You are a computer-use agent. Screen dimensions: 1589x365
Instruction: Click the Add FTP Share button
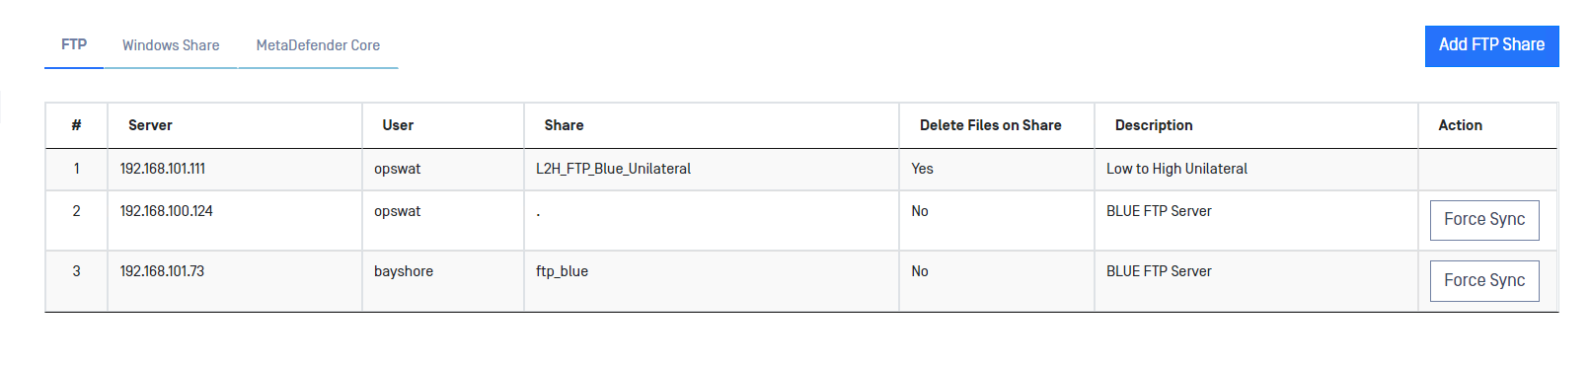1491,45
